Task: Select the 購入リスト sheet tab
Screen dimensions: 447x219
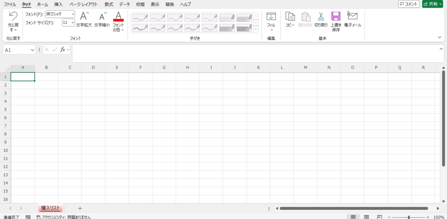Action: [51, 208]
